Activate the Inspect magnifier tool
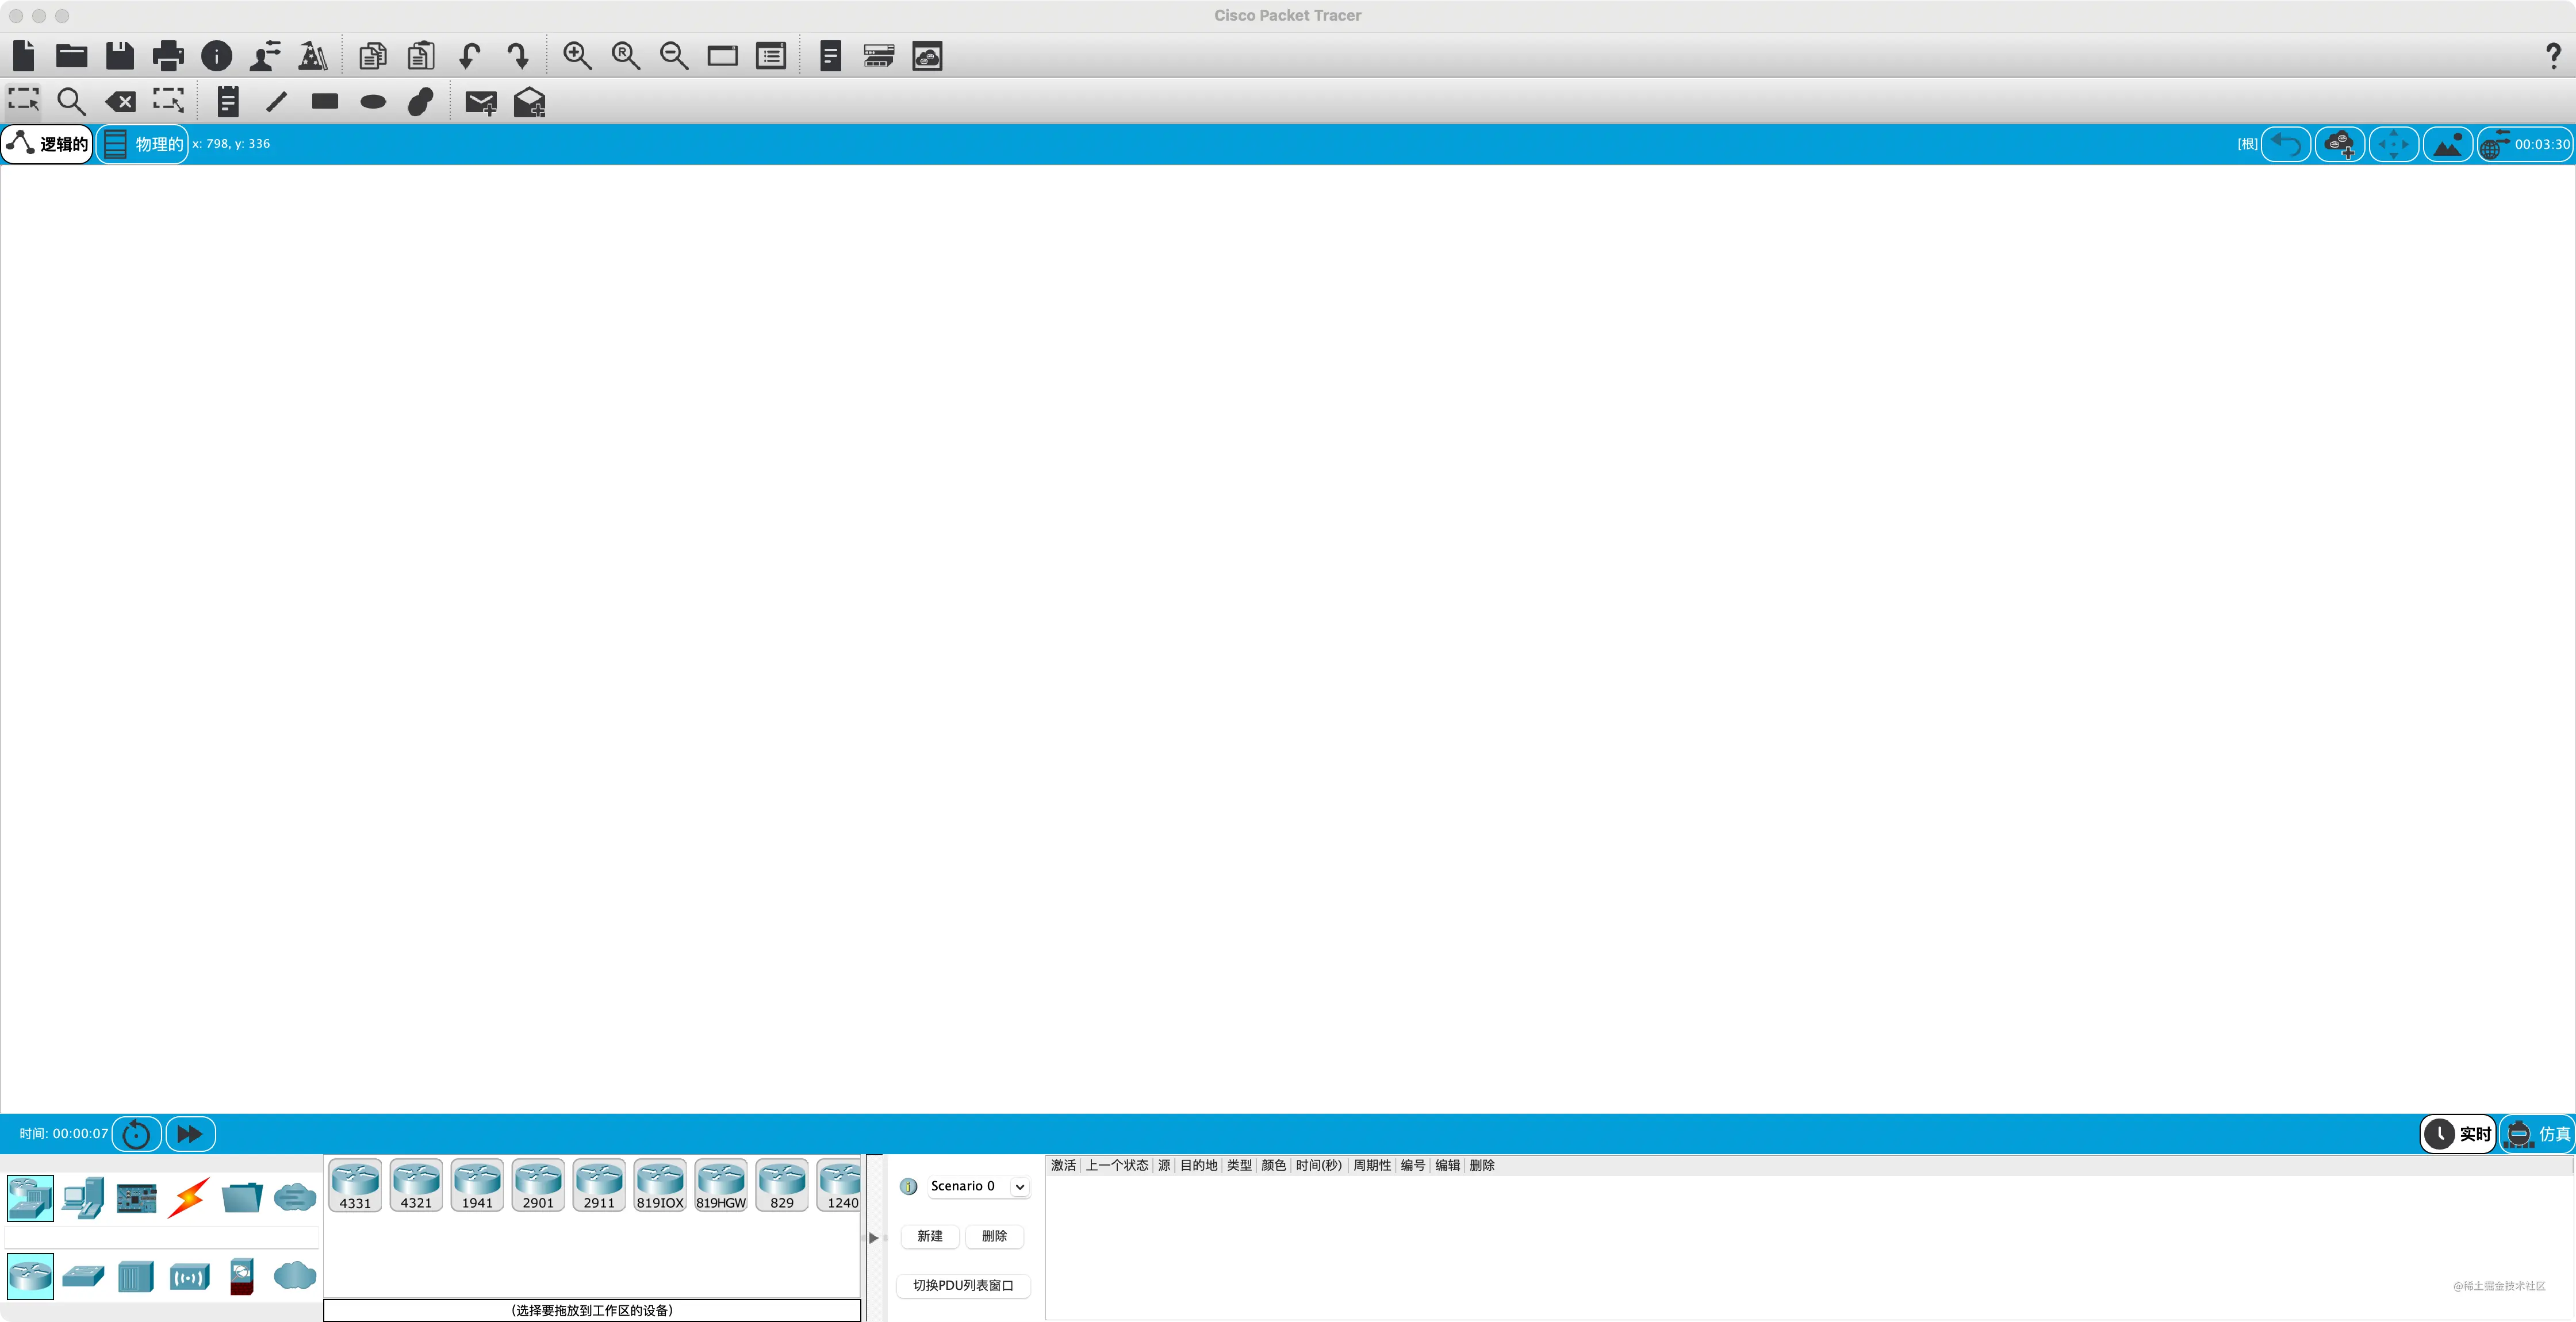 point(71,101)
